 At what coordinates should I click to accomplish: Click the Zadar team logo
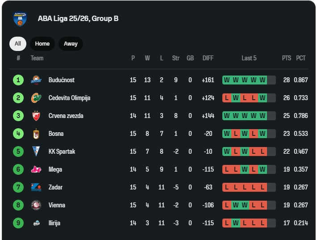tap(36, 187)
